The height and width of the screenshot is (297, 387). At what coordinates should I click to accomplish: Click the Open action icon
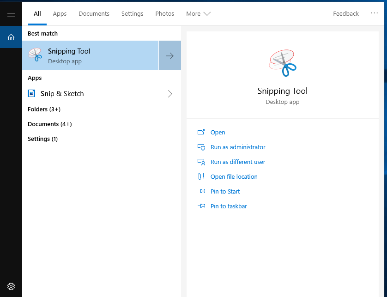pyautogui.click(x=201, y=132)
